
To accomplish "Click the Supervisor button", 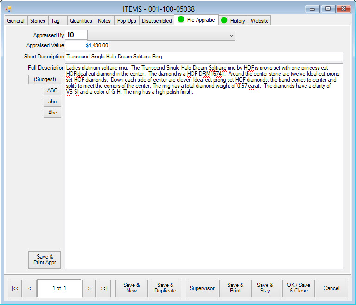I will pos(202,288).
